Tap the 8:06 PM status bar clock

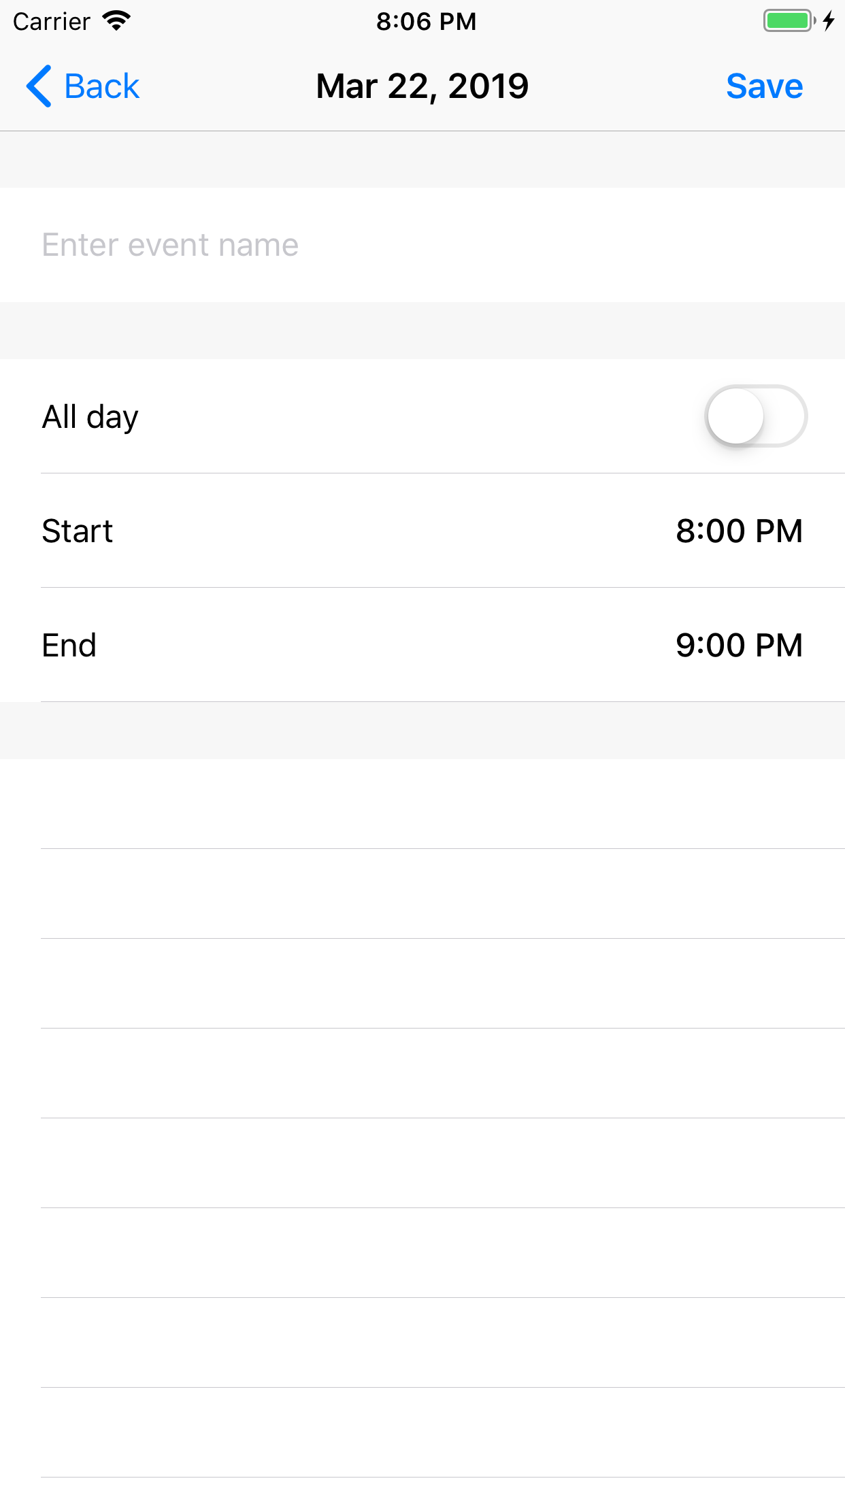426,22
